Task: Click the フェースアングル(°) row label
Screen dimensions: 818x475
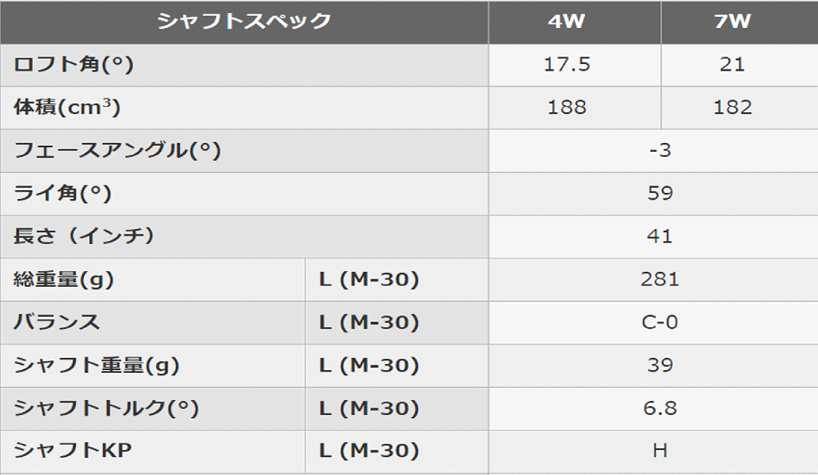Action: tap(117, 151)
